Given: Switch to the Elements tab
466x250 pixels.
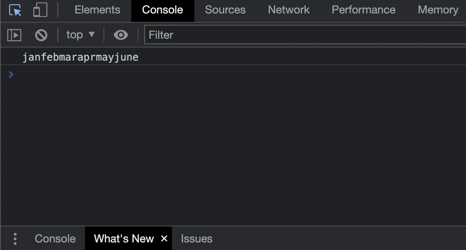Looking at the screenshot, I should (x=97, y=10).
